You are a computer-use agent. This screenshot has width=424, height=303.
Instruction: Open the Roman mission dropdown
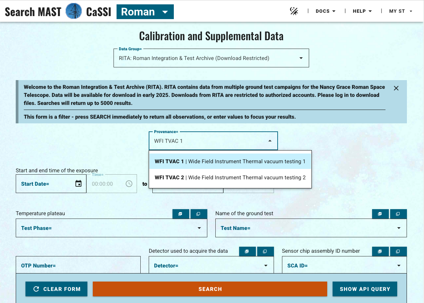coord(145,12)
